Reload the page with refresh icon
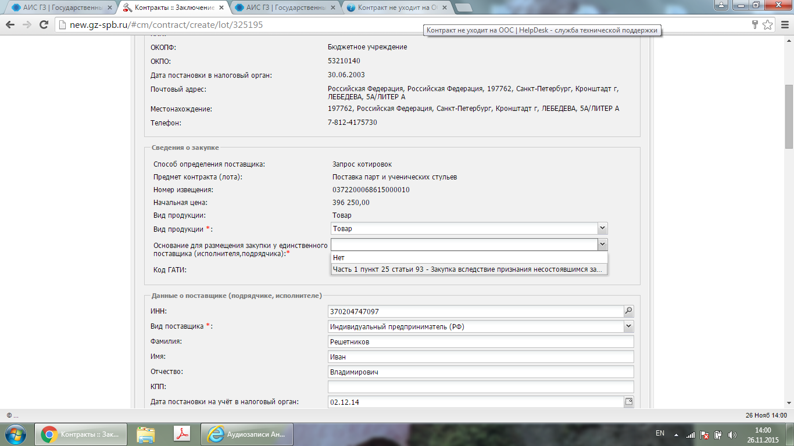The image size is (794, 446). (44, 25)
